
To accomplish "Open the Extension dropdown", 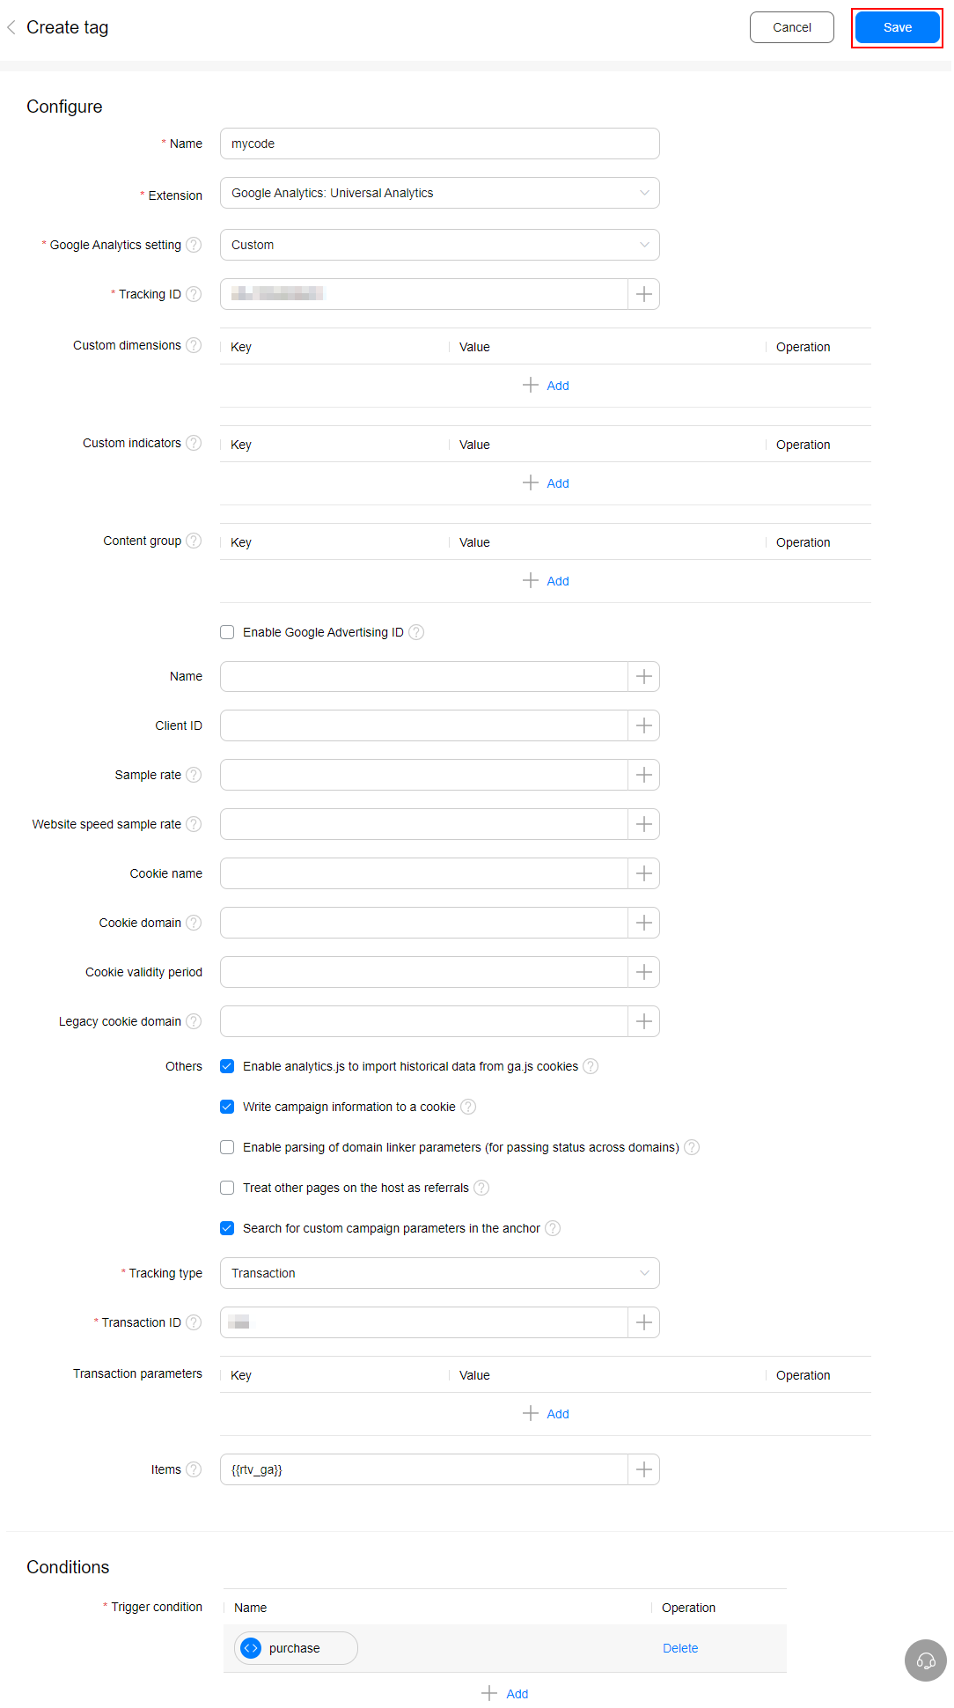I will click(440, 193).
